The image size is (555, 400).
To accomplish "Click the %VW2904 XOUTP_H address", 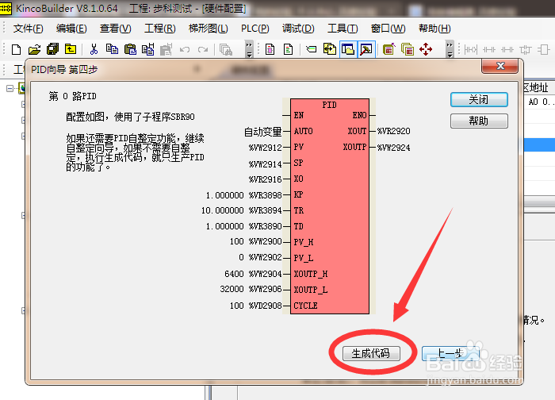I will click(266, 274).
